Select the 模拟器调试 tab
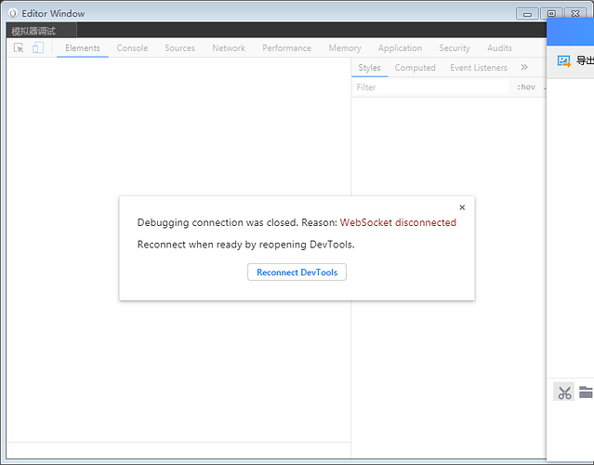Viewport: 594px width, 465px height. click(x=42, y=31)
